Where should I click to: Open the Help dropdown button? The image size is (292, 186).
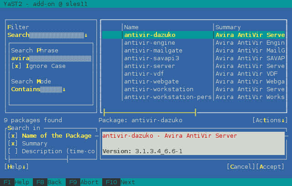click(x=16, y=167)
